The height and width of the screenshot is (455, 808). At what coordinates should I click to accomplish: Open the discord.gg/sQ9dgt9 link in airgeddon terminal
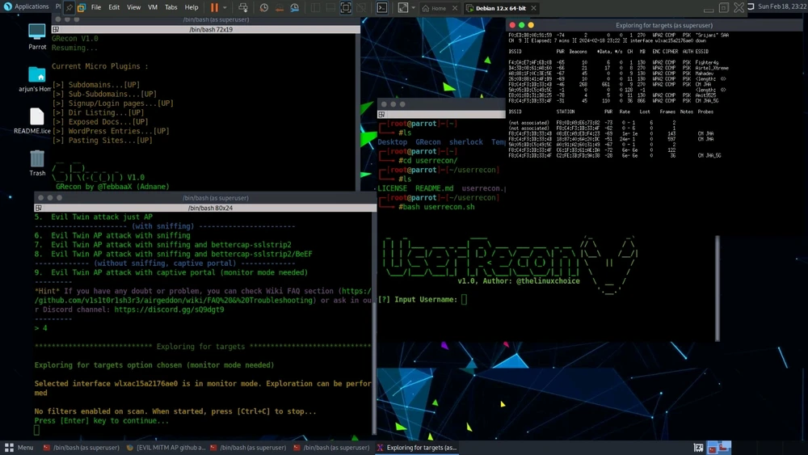coord(169,310)
